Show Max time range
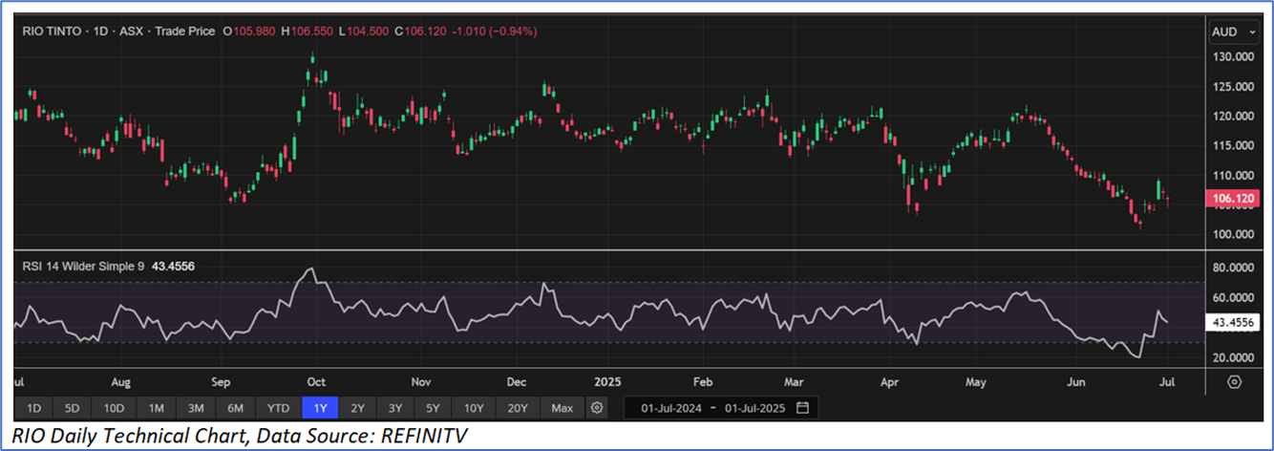 (x=563, y=408)
